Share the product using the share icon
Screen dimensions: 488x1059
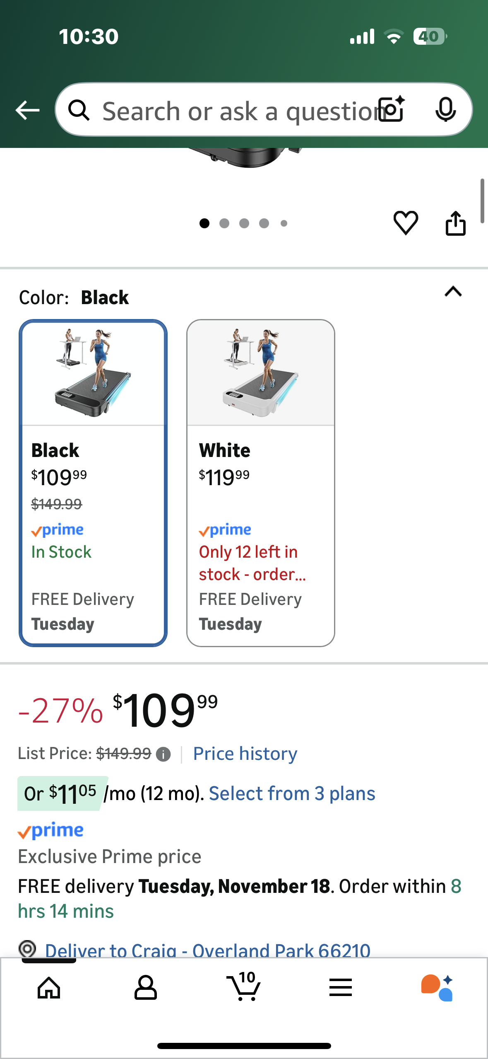pos(456,223)
